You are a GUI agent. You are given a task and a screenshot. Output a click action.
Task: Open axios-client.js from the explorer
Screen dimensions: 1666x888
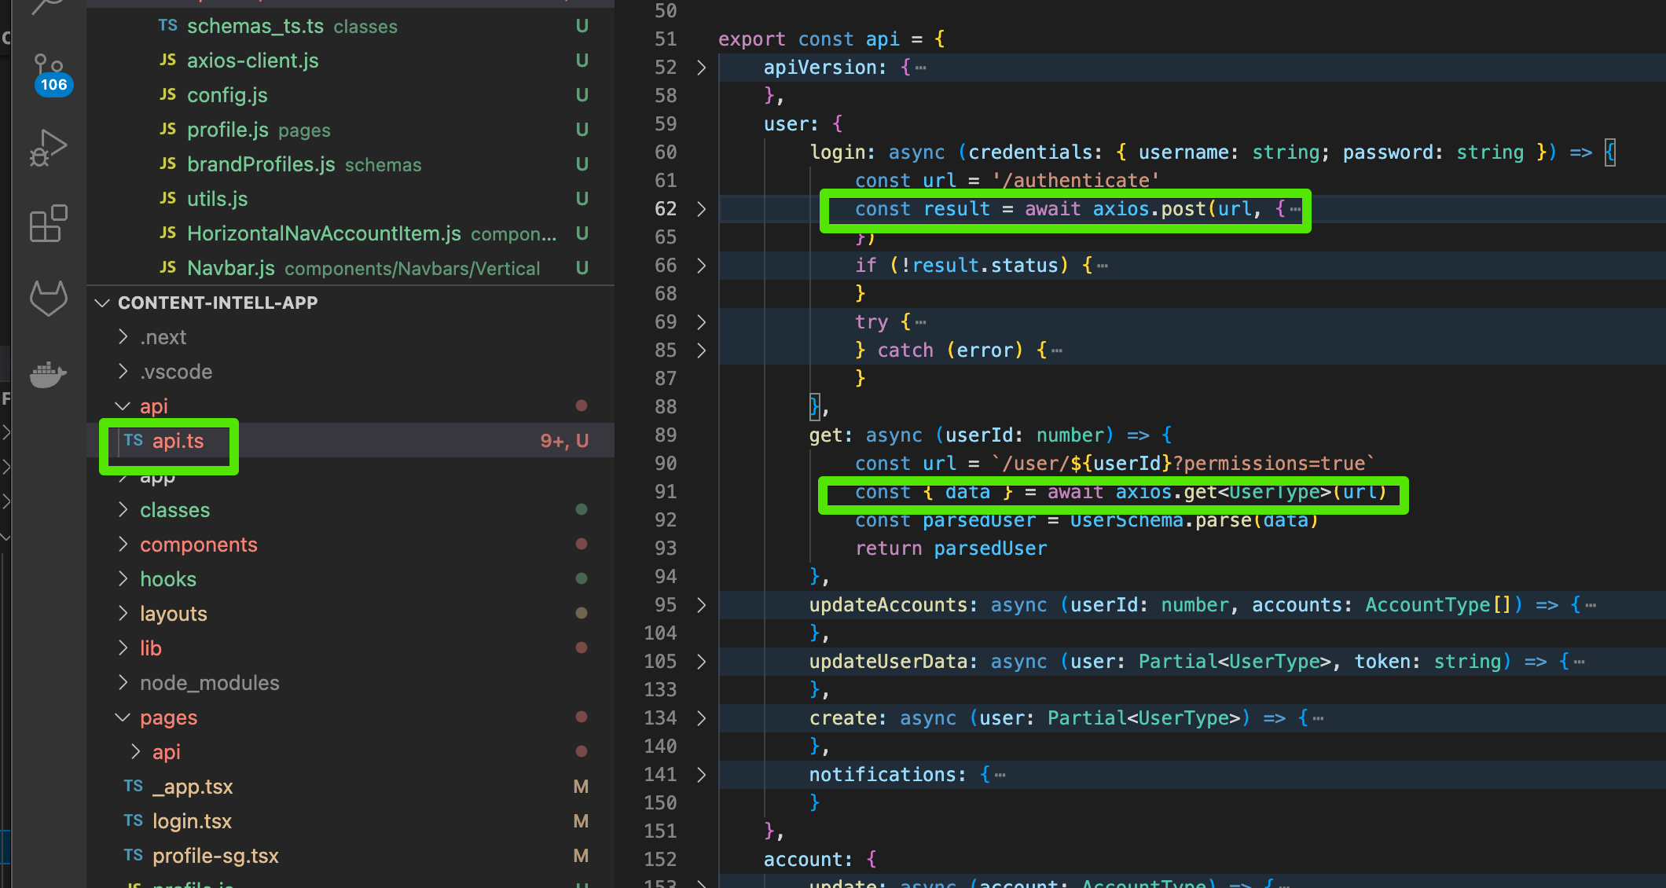[x=252, y=60]
